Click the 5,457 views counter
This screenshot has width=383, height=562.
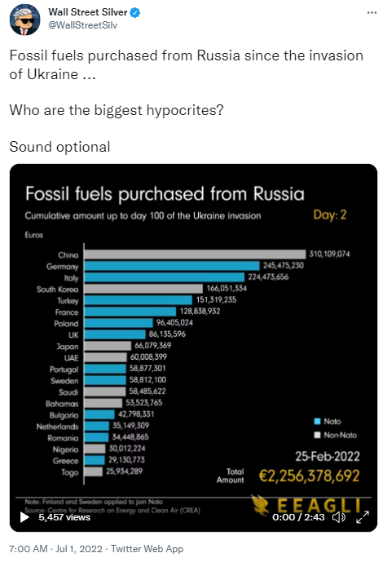point(64,517)
